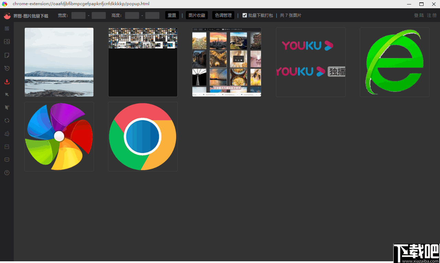This screenshot has height=263, width=440.
Task: Click the 宽度 label
Action: [x=63, y=15]
